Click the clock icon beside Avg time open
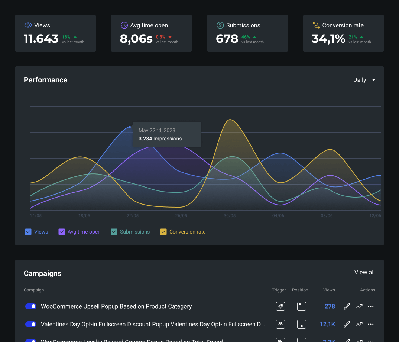The width and height of the screenshot is (399, 342). coord(123,25)
